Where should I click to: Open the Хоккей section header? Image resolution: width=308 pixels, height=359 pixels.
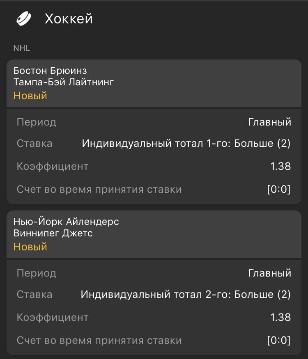click(x=69, y=19)
